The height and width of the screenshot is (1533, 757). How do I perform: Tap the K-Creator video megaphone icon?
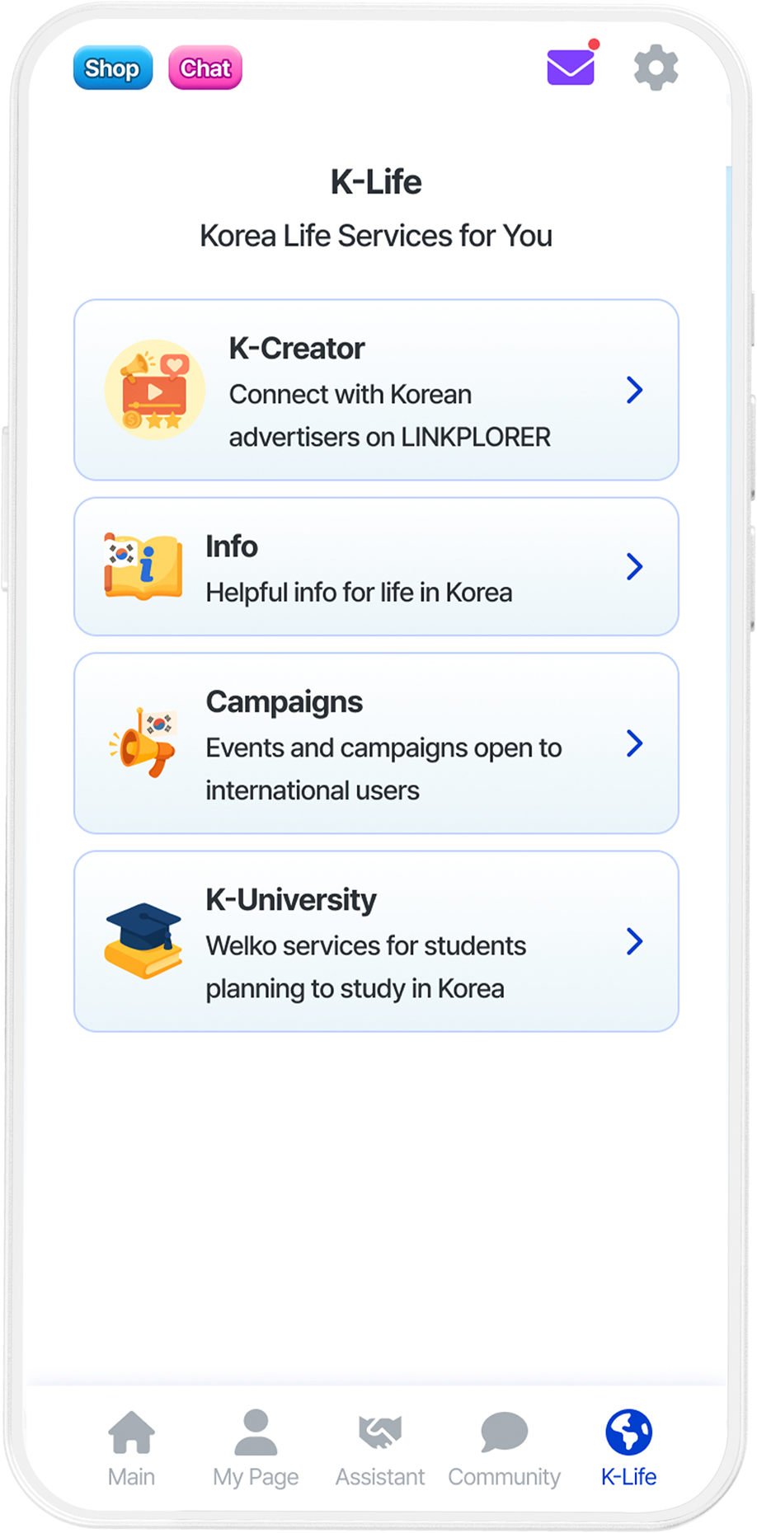point(155,390)
